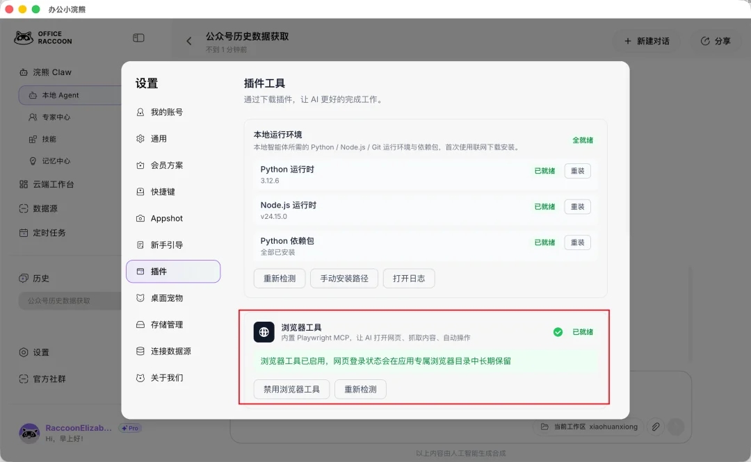Screen dimensions: 751x462
Task: Click version text v24.15.0
Action: click(273, 217)
